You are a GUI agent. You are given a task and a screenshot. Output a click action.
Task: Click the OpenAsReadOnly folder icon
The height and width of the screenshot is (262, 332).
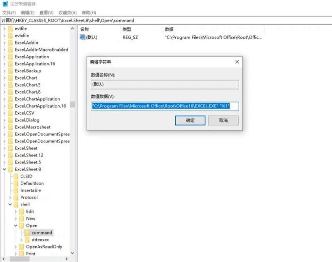point(22,247)
